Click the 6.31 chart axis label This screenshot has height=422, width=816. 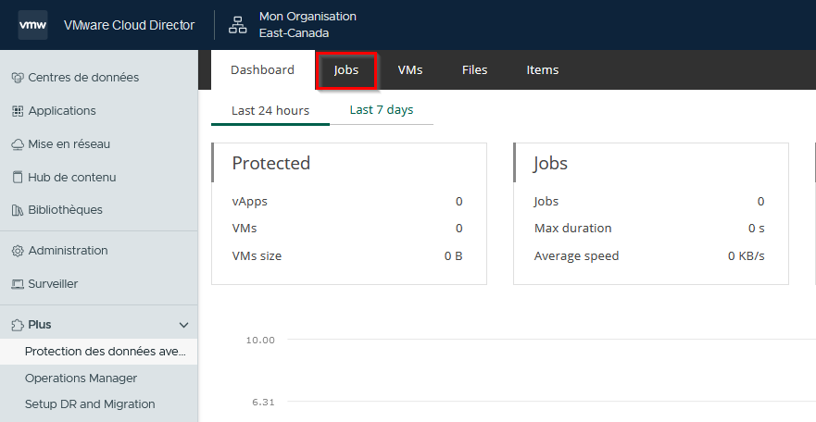(x=263, y=402)
